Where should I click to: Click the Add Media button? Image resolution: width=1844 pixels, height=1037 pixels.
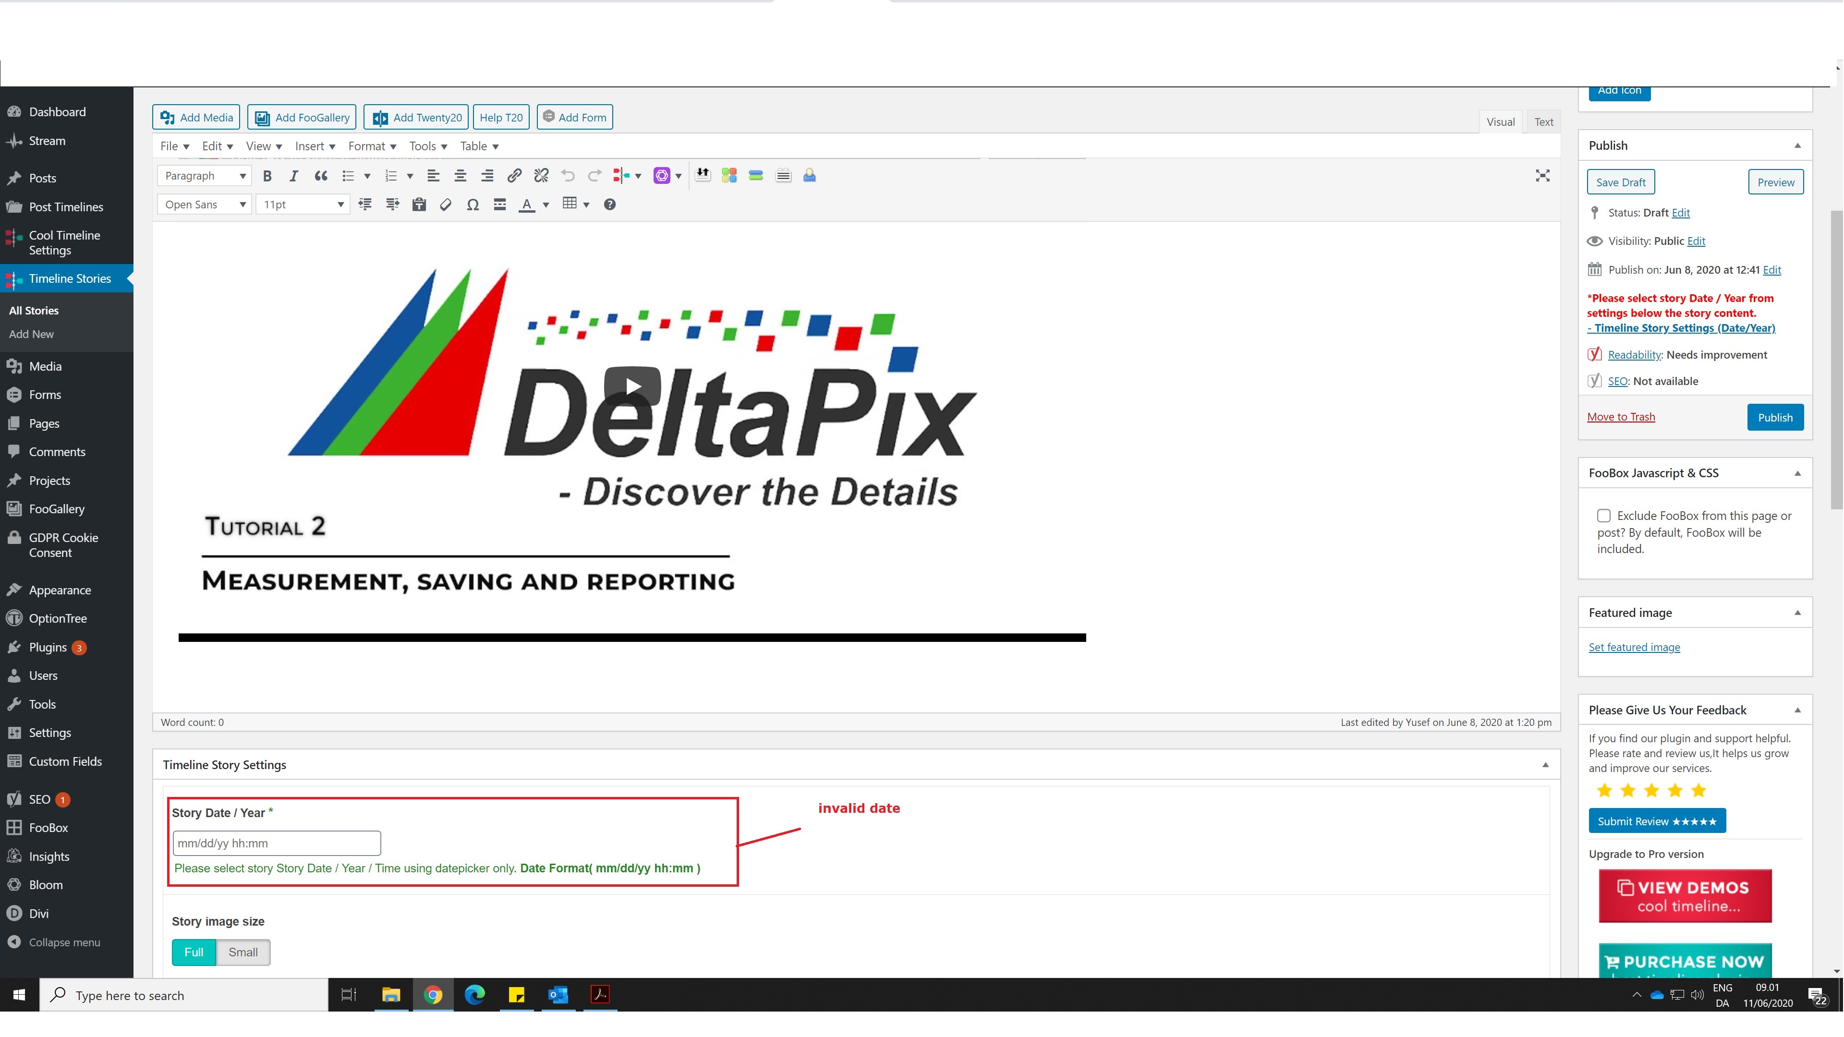(196, 117)
